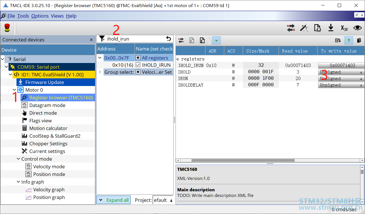Click the eye icon in main toolbar
The width and height of the screenshot is (365, 214).
pos(358,28)
